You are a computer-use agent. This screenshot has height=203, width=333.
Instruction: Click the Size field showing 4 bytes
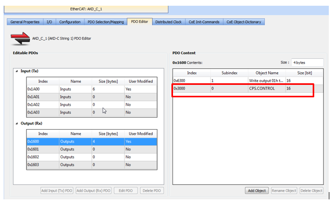click(x=307, y=62)
